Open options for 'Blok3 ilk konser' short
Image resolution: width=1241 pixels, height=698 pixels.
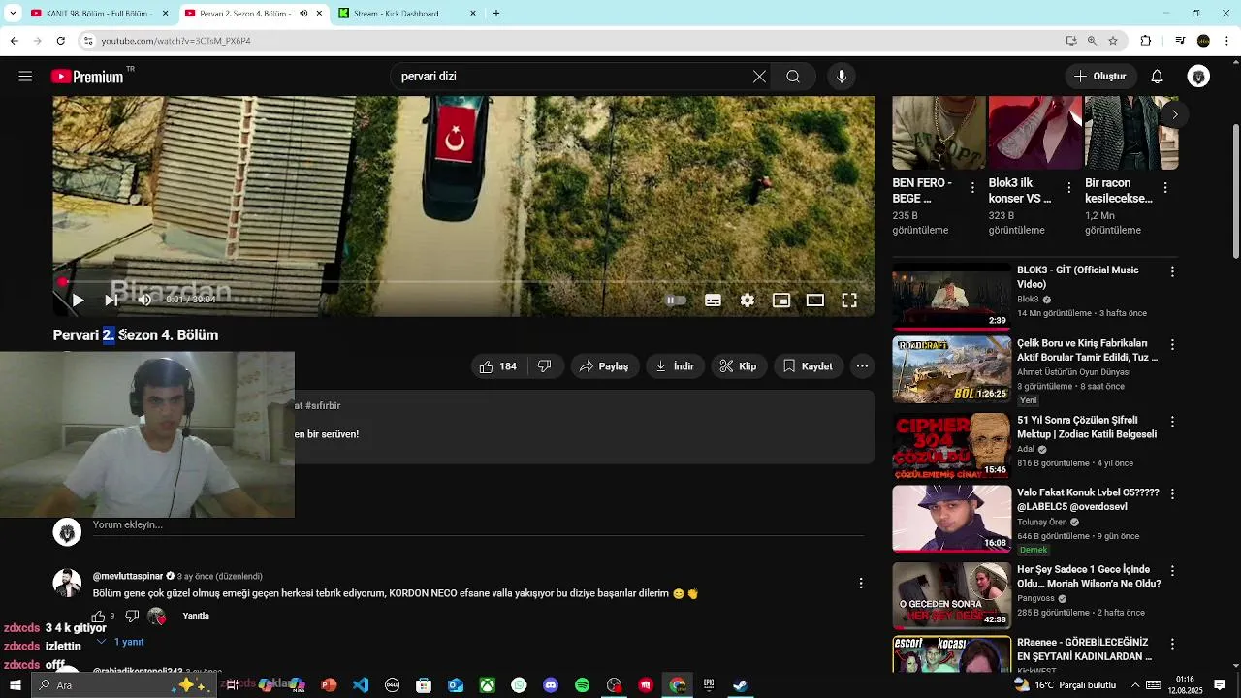click(x=1069, y=188)
